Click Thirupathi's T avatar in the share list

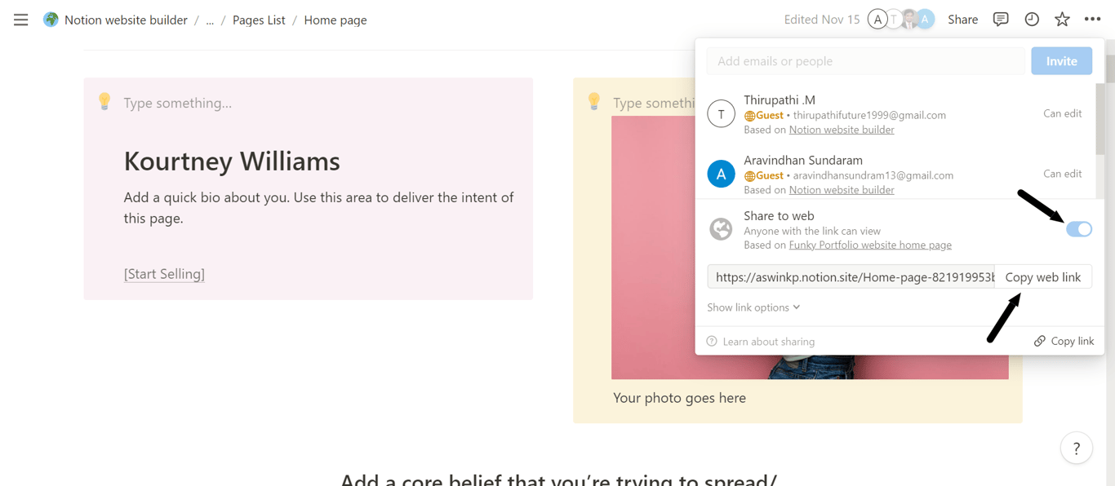point(721,114)
